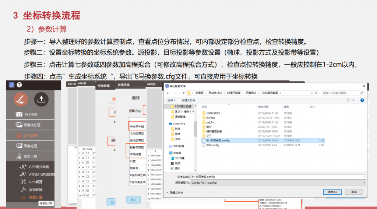Click the 中央子午线 parameter row
Image resolution: width=377 pixels, height=209 pixels.
click(137, 126)
